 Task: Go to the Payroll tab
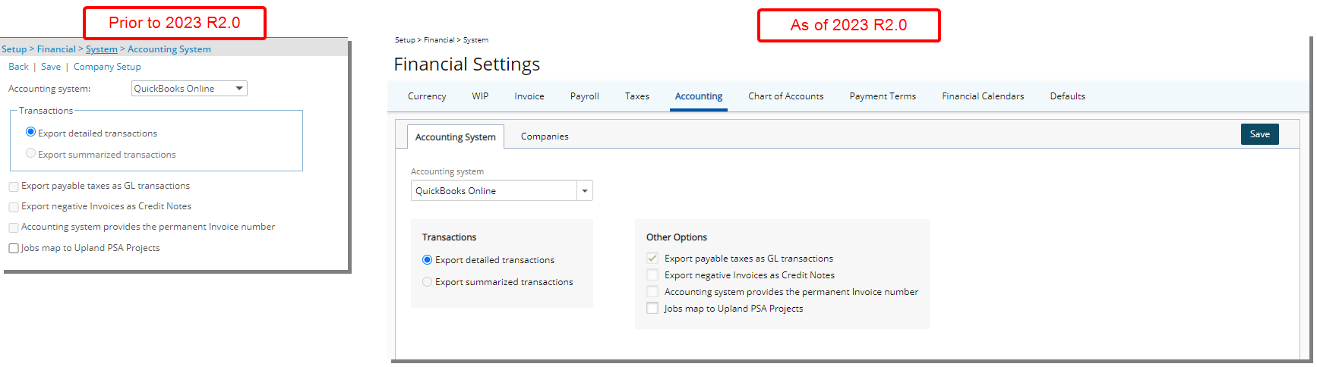584,96
